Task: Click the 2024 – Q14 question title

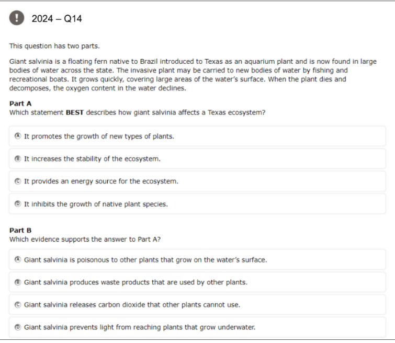Action: pos(57,19)
